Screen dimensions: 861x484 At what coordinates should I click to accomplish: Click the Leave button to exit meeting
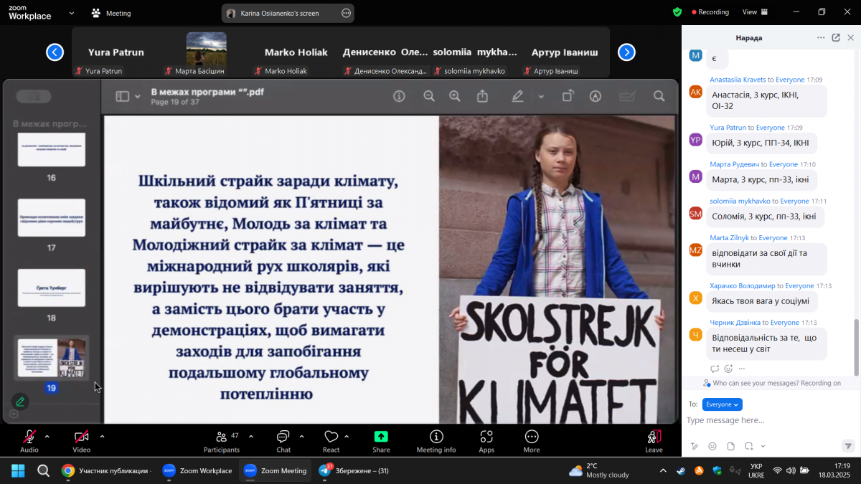[x=653, y=440]
